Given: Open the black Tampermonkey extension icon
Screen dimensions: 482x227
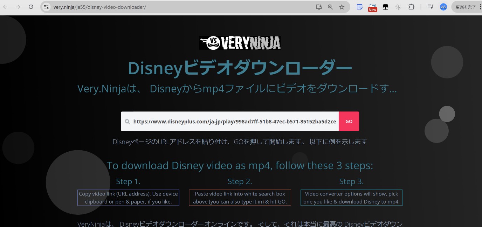Looking at the screenshot, I should click(x=385, y=7).
